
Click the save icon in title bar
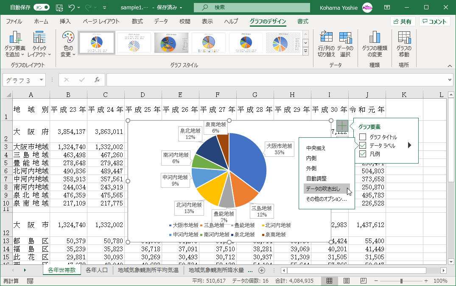(59, 8)
